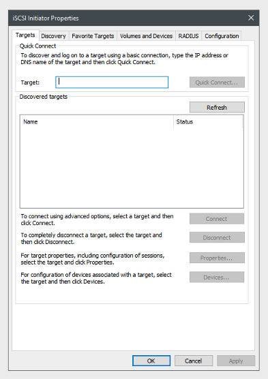Switch to the Discovery tab

tap(53, 36)
